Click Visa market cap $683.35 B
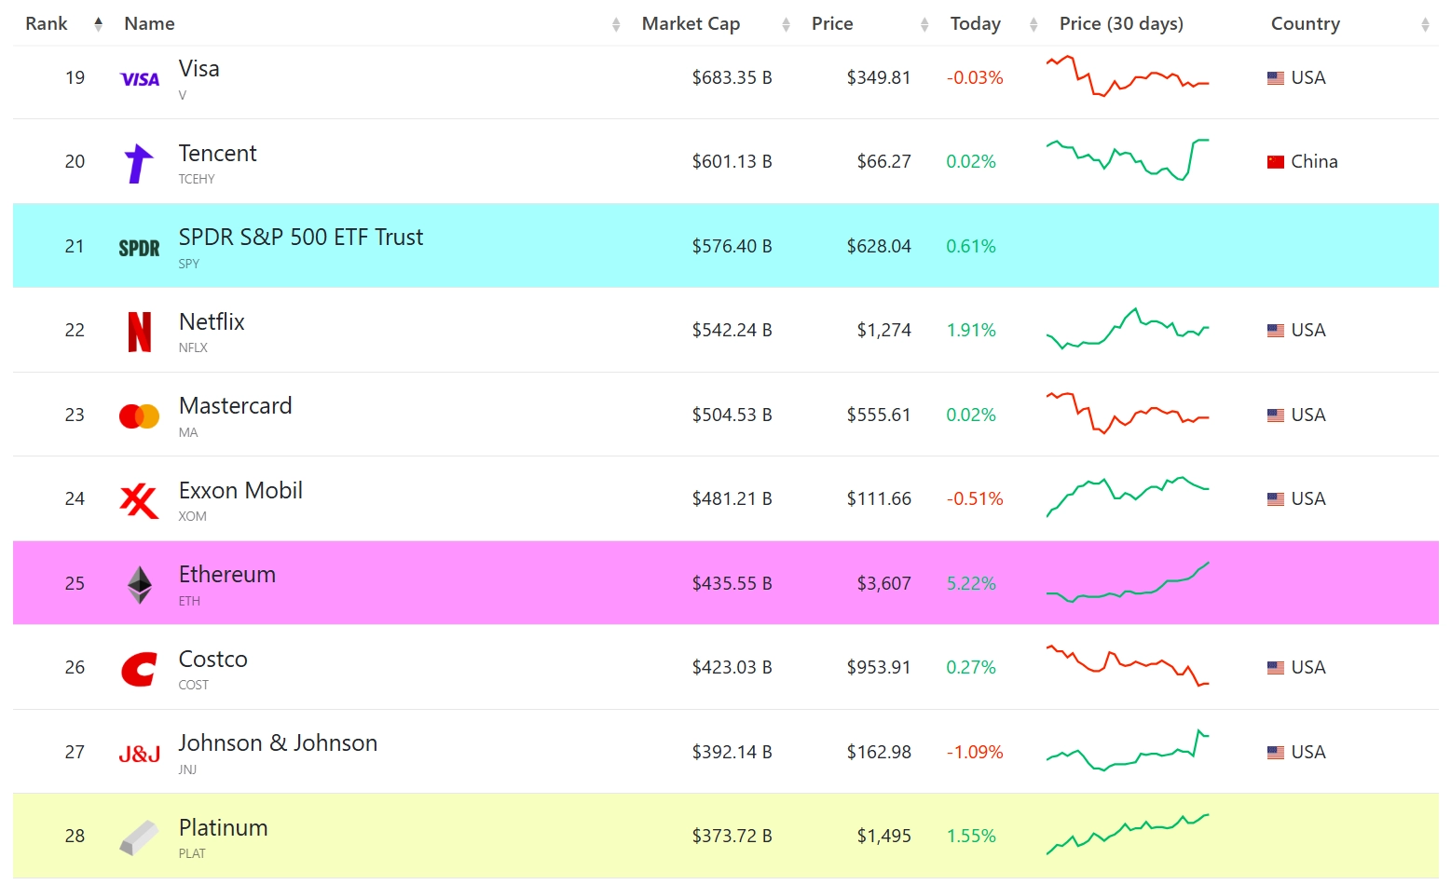The width and height of the screenshot is (1451, 885). point(732,78)
